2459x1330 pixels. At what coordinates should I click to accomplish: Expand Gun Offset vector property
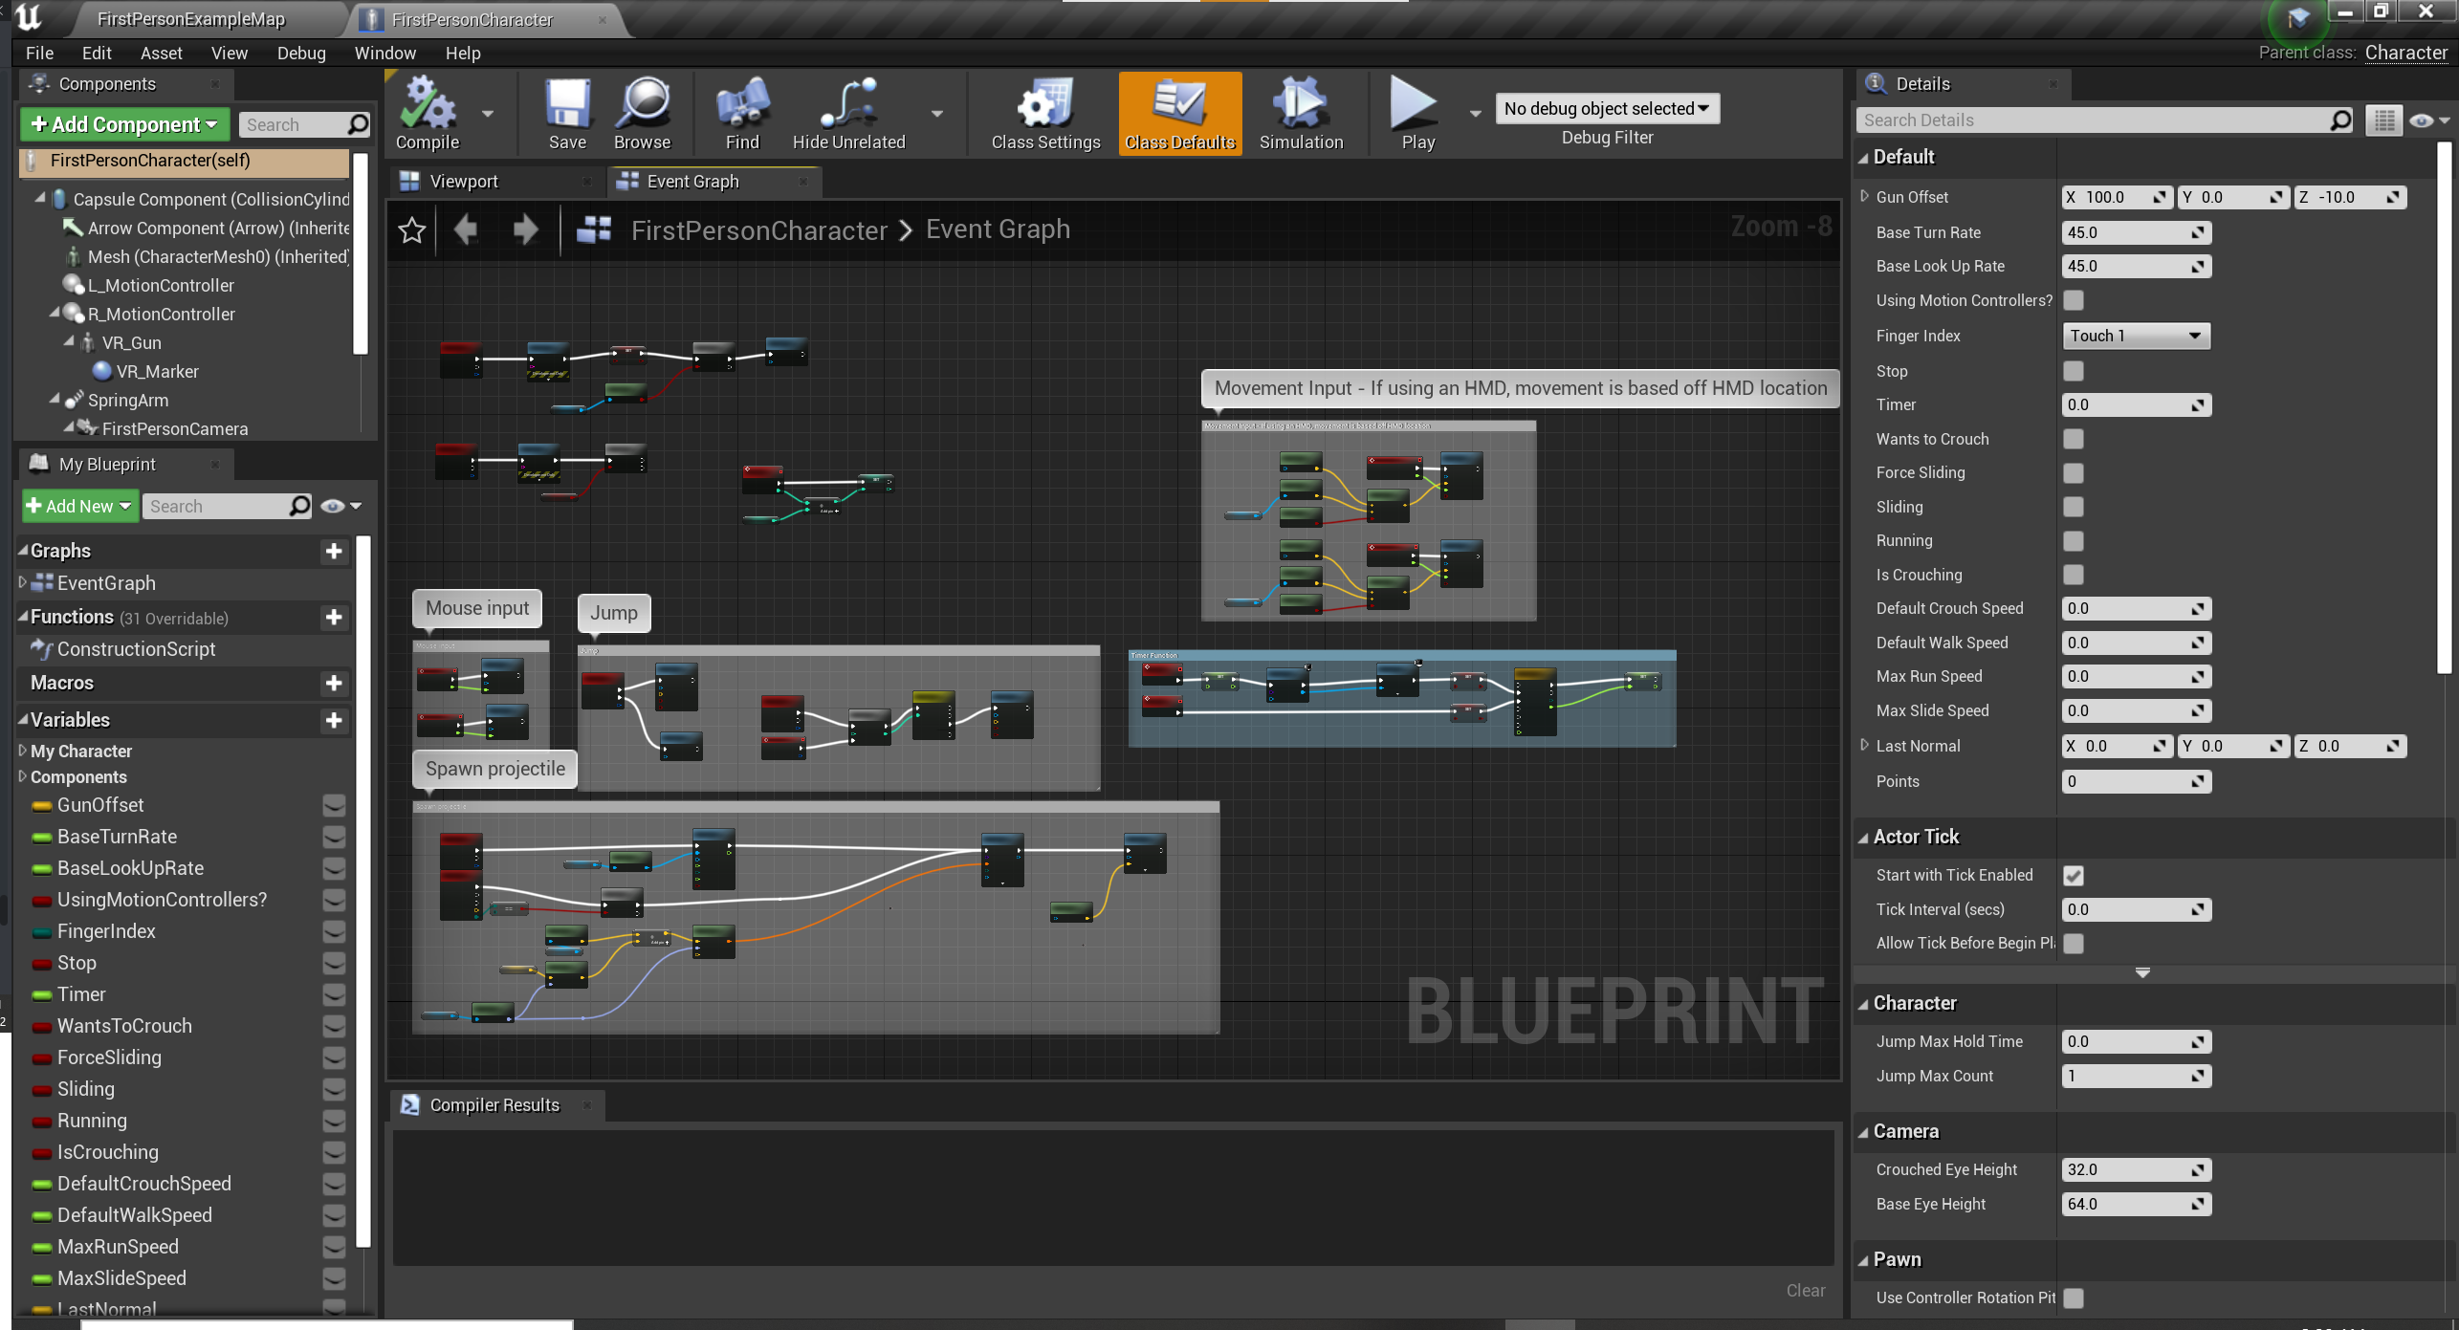[1864, 197]
